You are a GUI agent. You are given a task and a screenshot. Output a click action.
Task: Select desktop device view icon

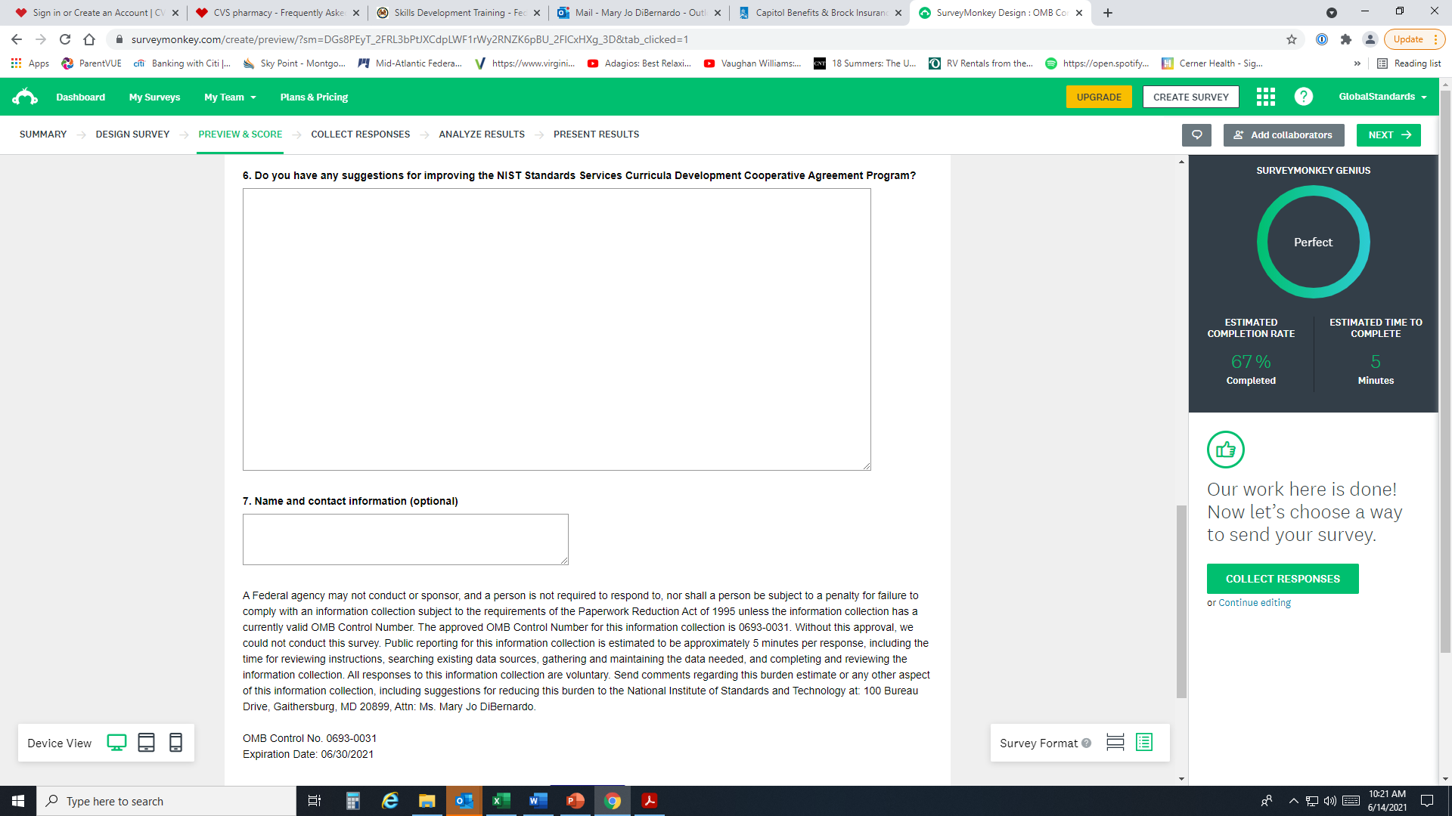click(116, 743)
